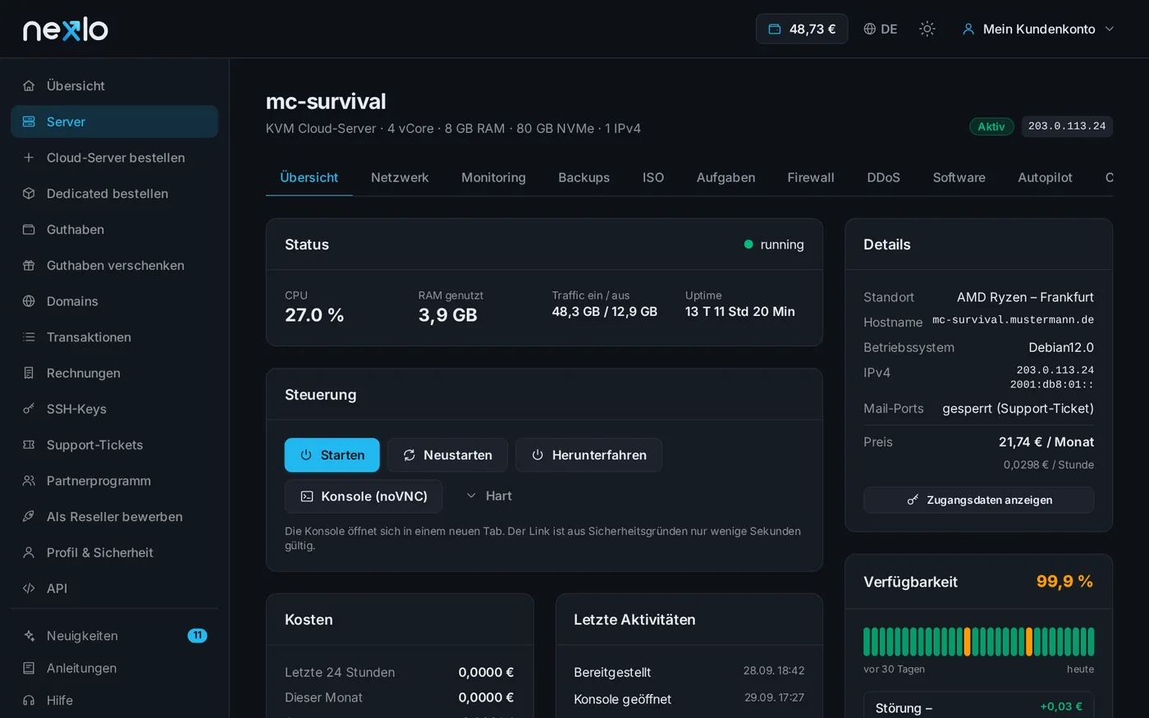Switch to the Backups tab
Screen dimensions: 1149x718
pyautogui.click(x=584, y=177)
